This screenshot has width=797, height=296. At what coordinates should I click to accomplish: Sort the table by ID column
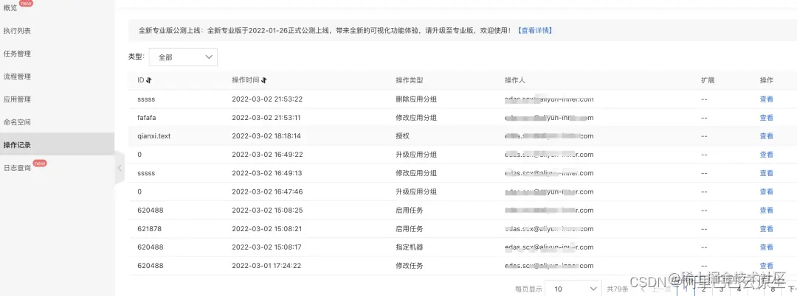[x=149, y=80]
